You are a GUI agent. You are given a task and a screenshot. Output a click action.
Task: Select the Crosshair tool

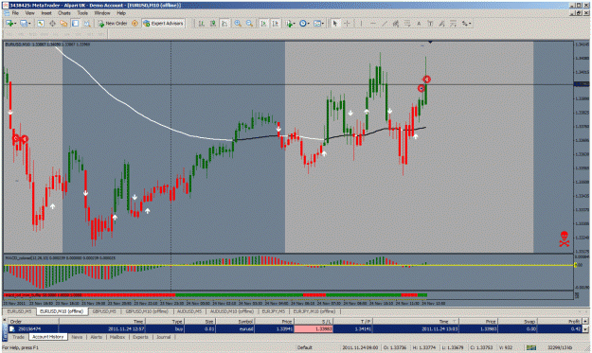[x=347, y=24]
